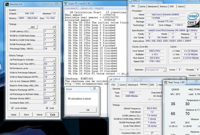Click Name field Intel Core 2 Extreme QX9650

[165, 14]
